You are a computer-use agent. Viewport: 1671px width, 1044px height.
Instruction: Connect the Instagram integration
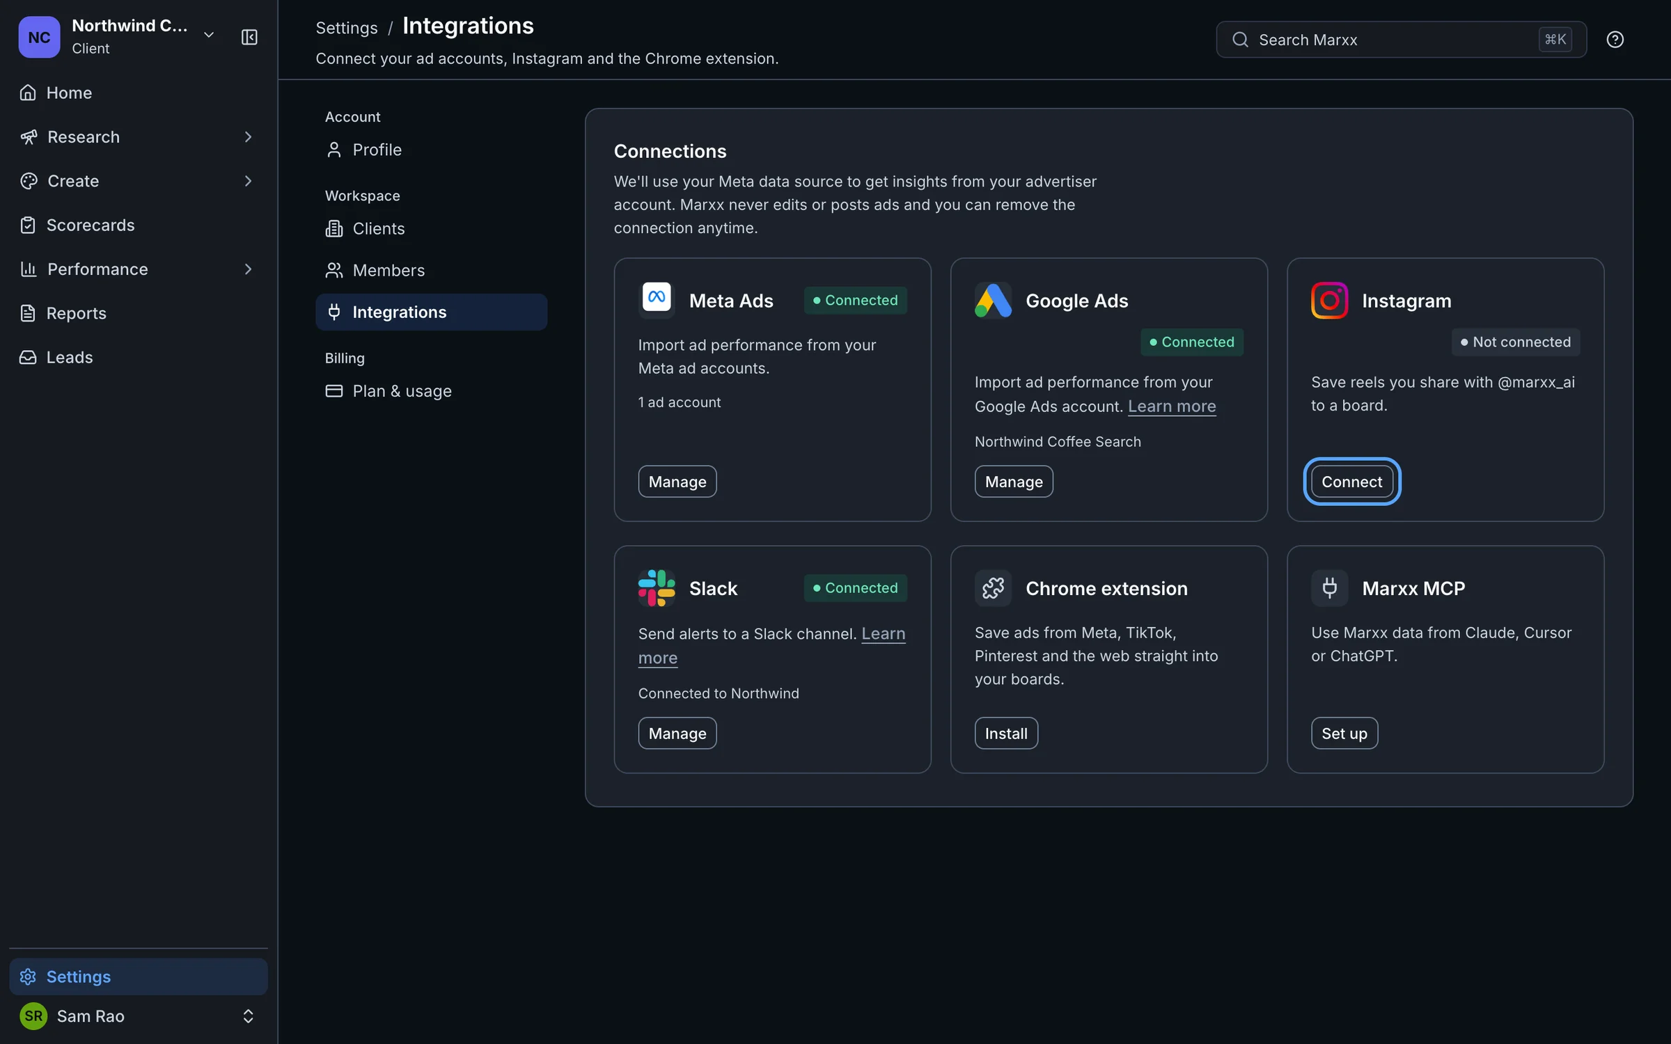pos(1351,482)
